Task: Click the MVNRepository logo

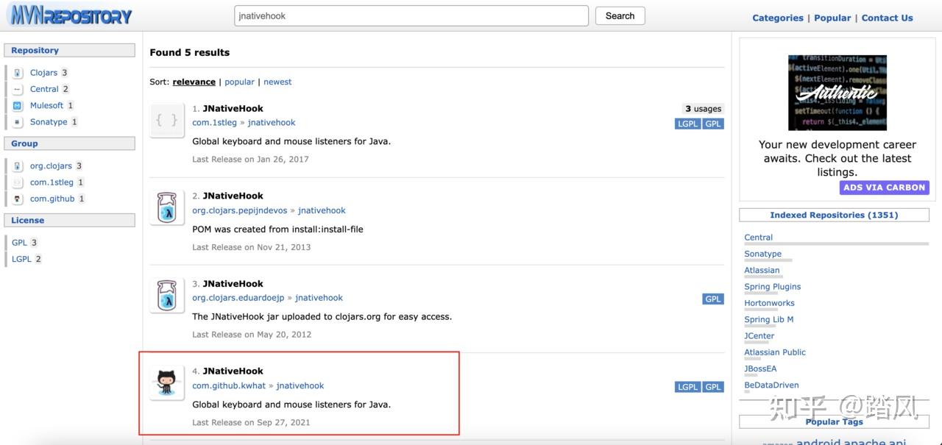Action: pyautogui.click(x=71, y=15)
